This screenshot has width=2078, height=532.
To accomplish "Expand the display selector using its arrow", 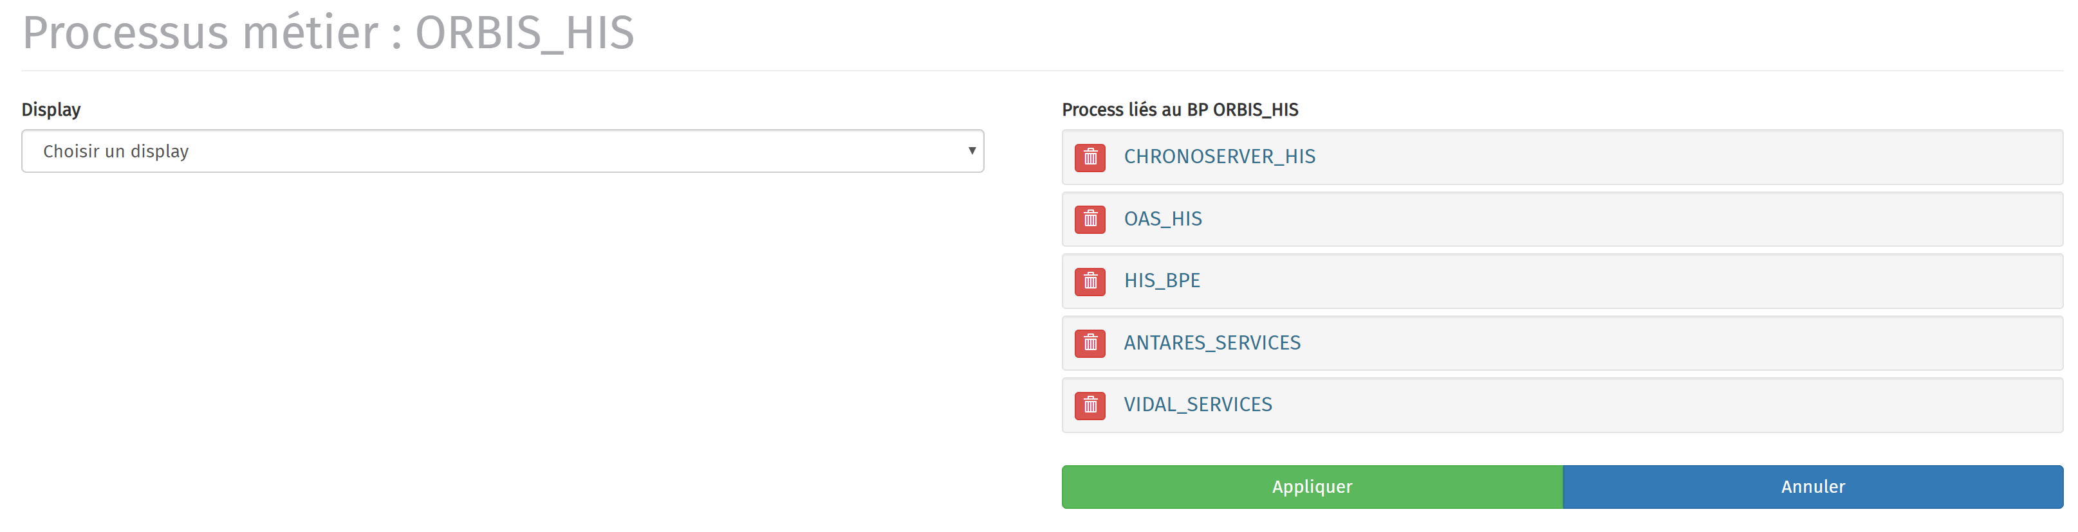I will (971, 151).
